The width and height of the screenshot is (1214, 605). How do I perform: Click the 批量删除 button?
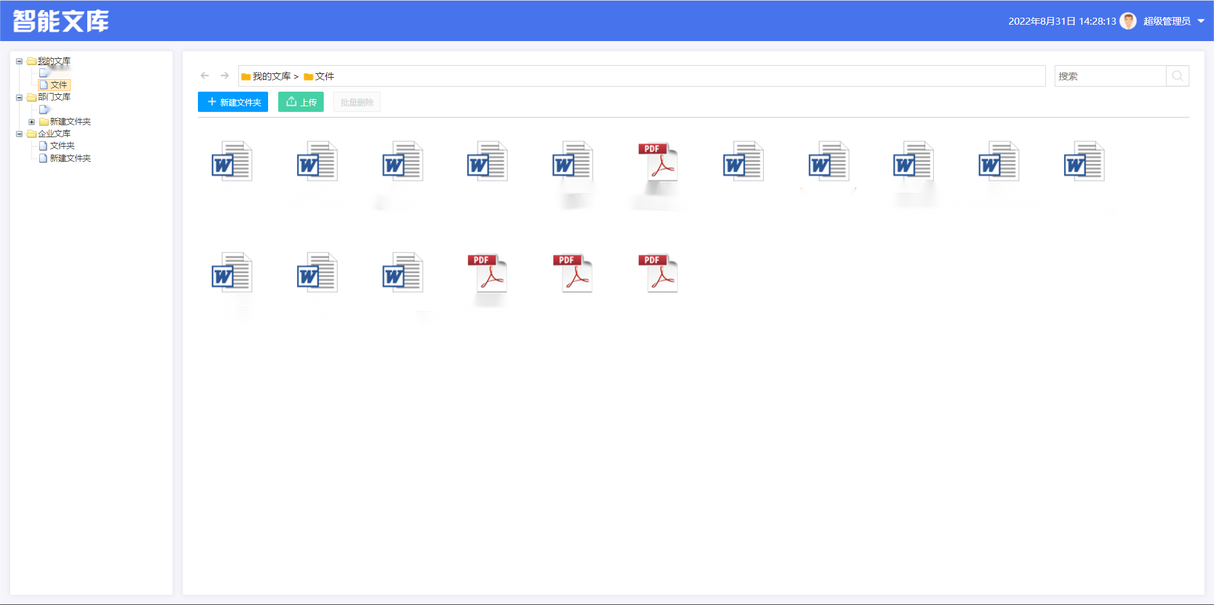[x=357, y=102]
